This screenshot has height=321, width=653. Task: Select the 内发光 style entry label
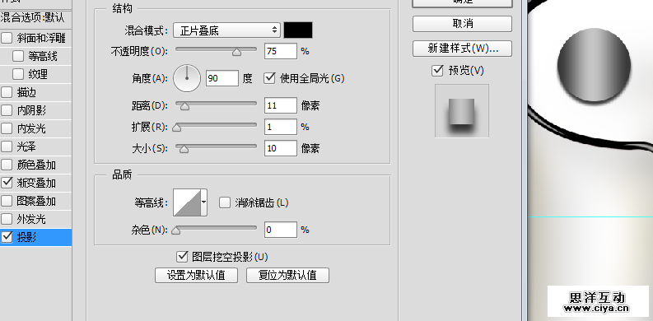pyautogui.click(x=31, y=128)
